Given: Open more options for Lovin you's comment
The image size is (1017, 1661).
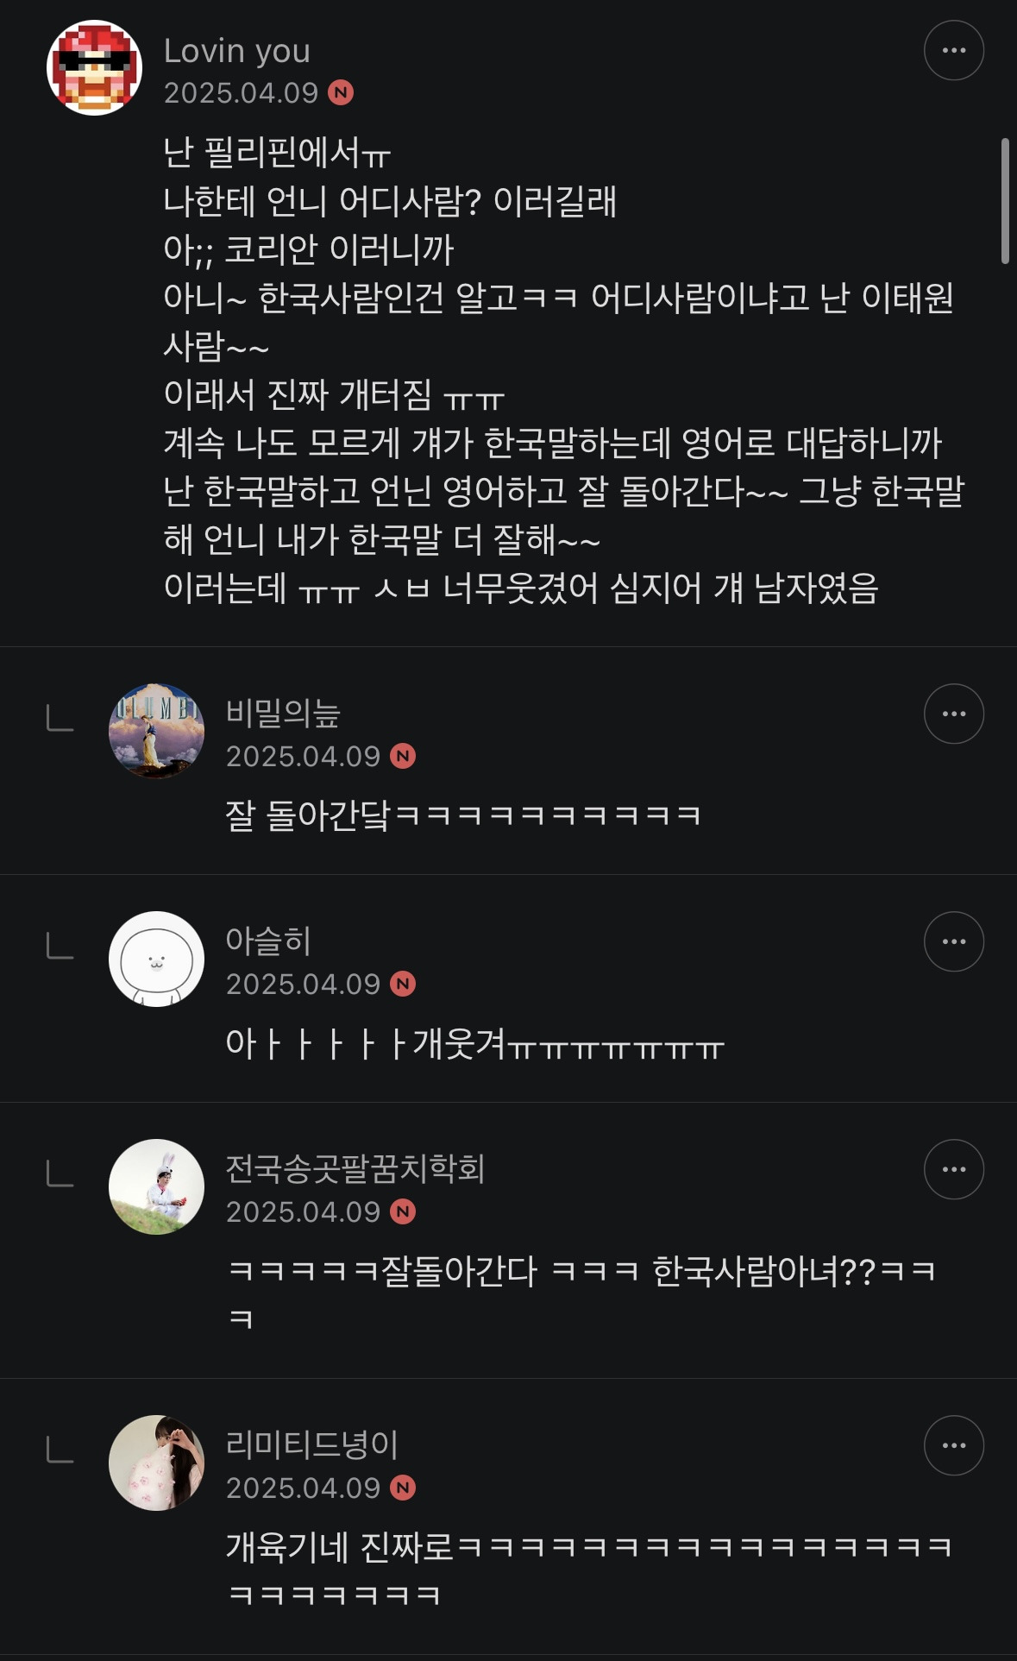Looking at the screenshot, I should pos(953,51).
